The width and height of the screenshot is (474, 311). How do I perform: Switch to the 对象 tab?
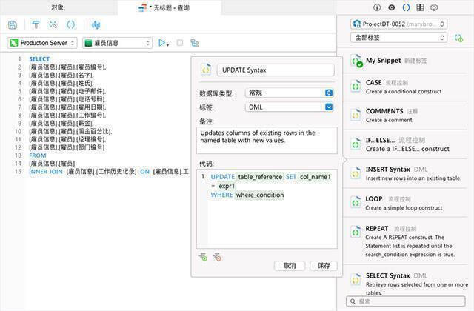[x=57, y=7]
